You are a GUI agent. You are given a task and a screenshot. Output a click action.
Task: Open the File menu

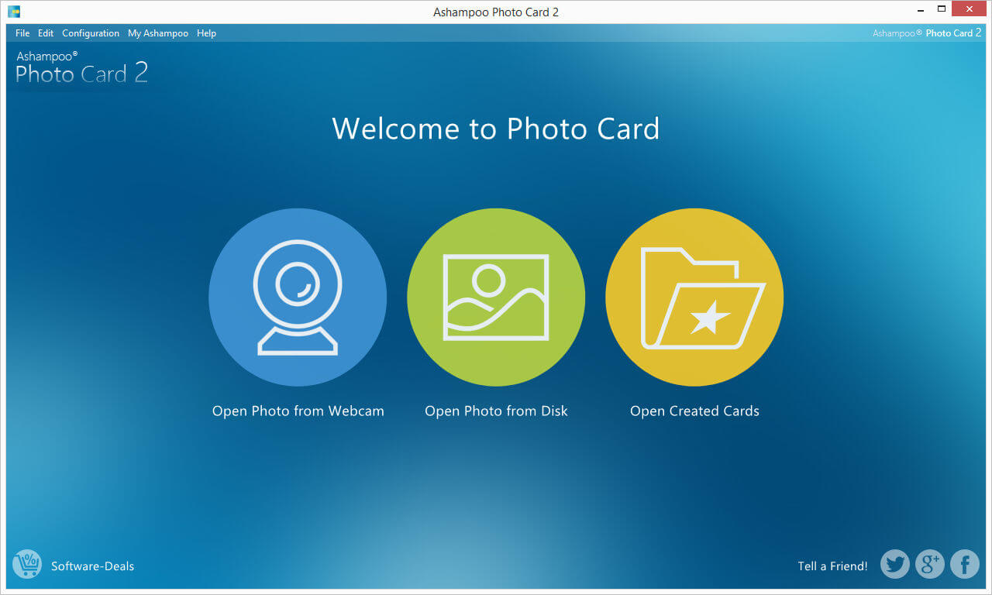pyautogui.click(x=22, y=33)
